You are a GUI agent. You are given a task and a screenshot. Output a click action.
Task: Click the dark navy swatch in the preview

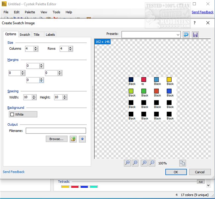[x=131, y=79]
